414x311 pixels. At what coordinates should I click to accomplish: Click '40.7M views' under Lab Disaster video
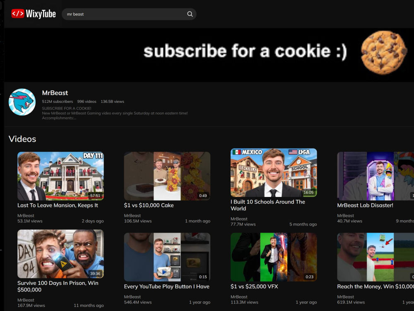tap(349, 221)
